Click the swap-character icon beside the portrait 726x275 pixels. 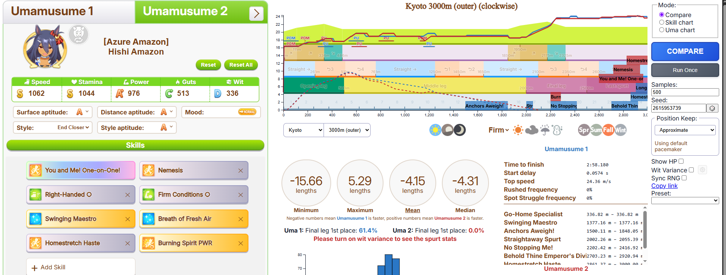[79, 34]
